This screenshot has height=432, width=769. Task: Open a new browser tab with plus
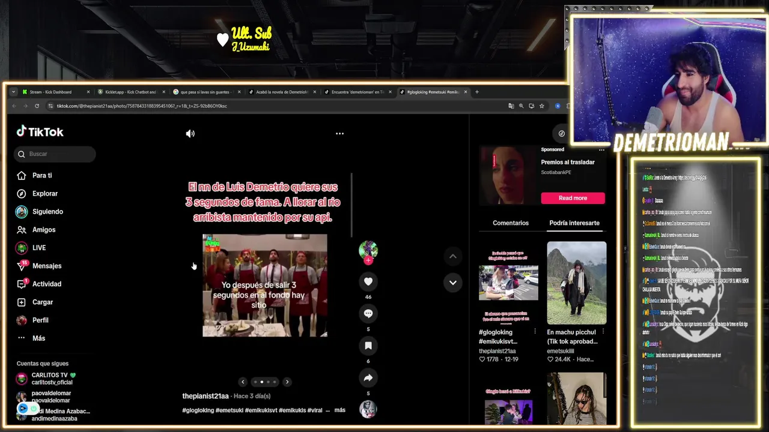477,92
